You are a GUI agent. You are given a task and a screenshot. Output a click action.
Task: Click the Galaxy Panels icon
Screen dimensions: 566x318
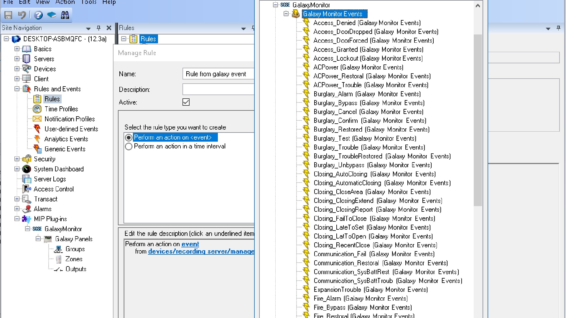48,239
